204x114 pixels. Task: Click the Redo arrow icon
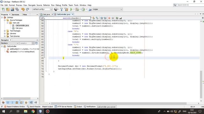click(x=27, y=9)
